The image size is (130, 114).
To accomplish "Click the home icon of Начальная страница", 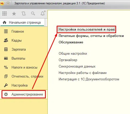I will [4, 23].
